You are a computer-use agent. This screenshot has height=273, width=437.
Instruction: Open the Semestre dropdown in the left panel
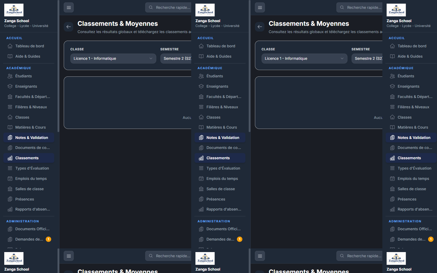[176, 59]
